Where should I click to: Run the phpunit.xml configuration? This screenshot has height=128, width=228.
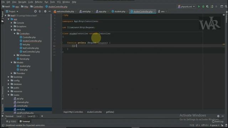coord(199,6)
